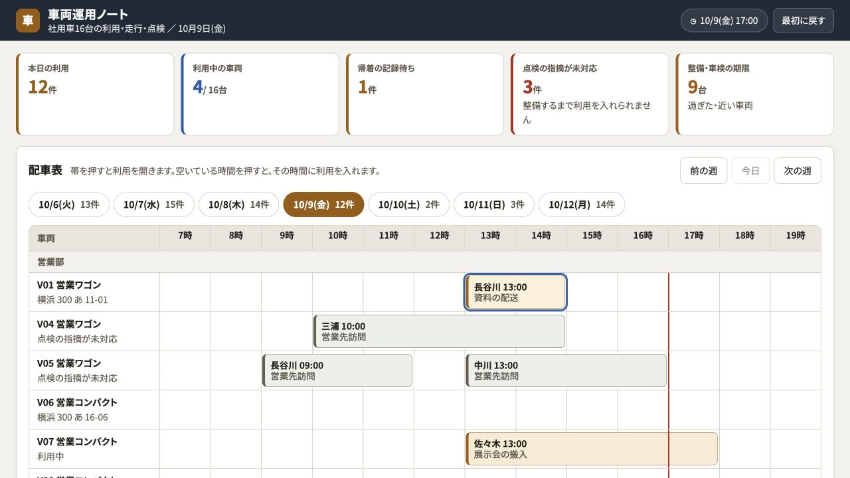Select the 10/7(水) day tab
This screenshot has width=850, height=478.
[154, 204]
